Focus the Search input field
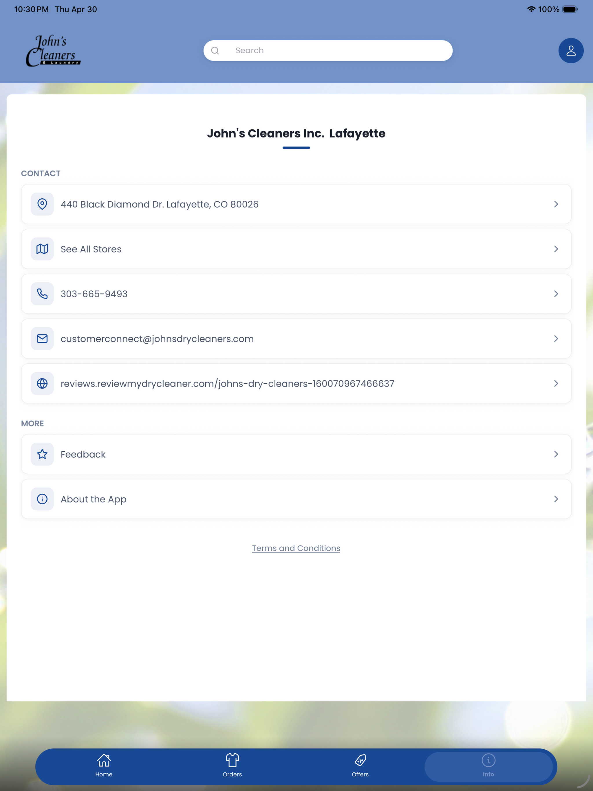 pos(328,50)
